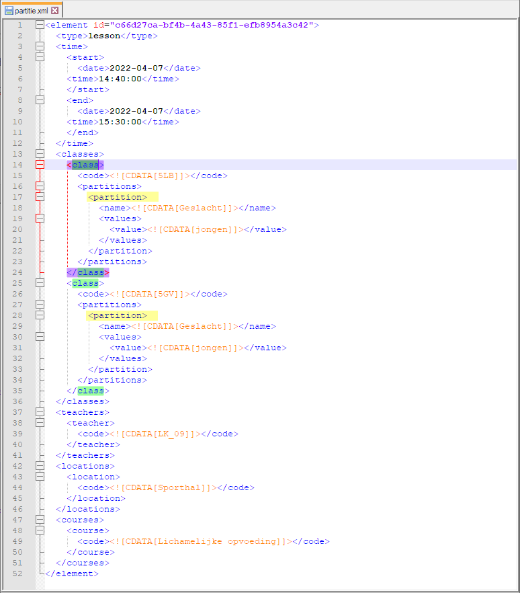520x593 pixels.
Task: Click CDATA[5LB] code value
Action: pos(150,175)
